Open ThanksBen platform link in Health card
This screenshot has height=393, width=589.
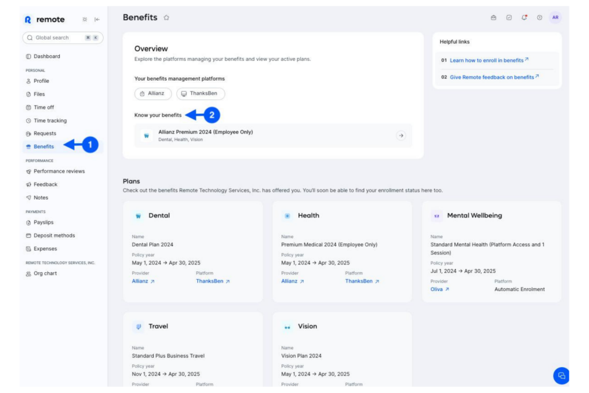tap(362, 281)
